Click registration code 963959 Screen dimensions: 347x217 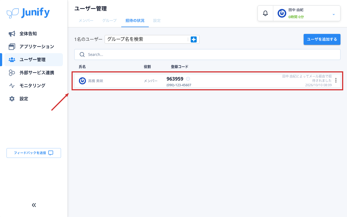coord(175,79)
